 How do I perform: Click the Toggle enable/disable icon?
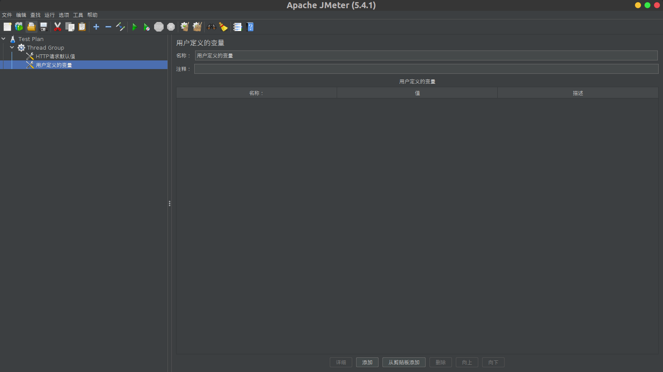[x=120, y=27]
